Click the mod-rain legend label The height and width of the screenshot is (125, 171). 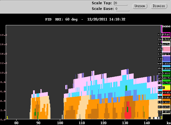click(164, 97)
